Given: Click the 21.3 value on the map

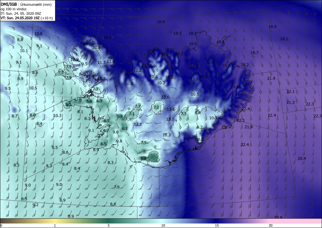Looking at the screenshot, I should [x=290, y=103].
